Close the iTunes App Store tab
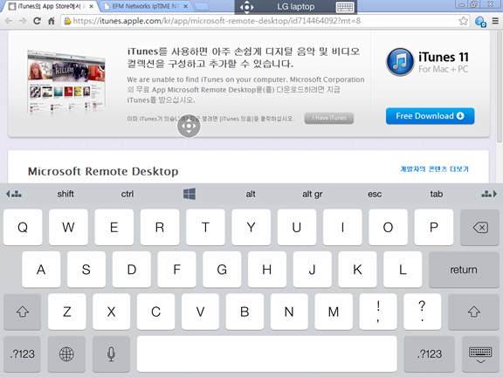The height and width of the screenshot is (377, 503). [92, 6]
